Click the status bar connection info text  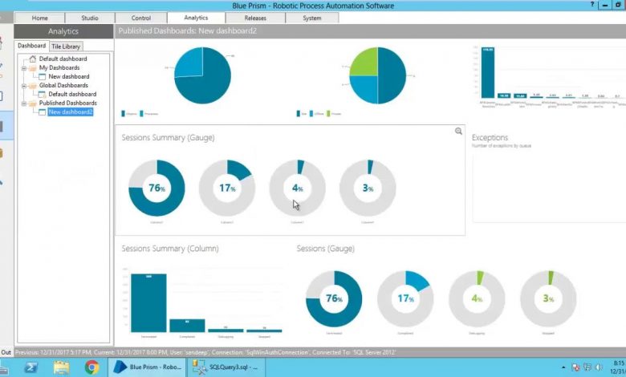coord(205,353)
